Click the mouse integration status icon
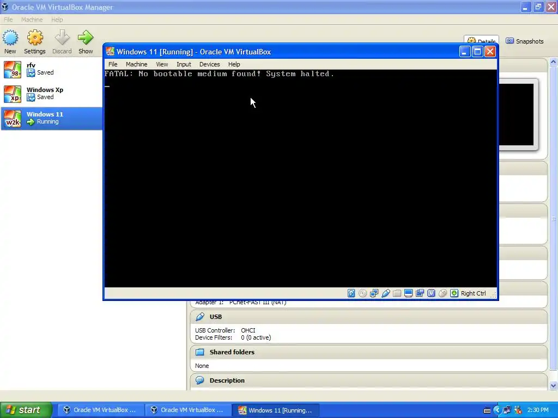The image size is (558, 418). (x=442, y=293)
